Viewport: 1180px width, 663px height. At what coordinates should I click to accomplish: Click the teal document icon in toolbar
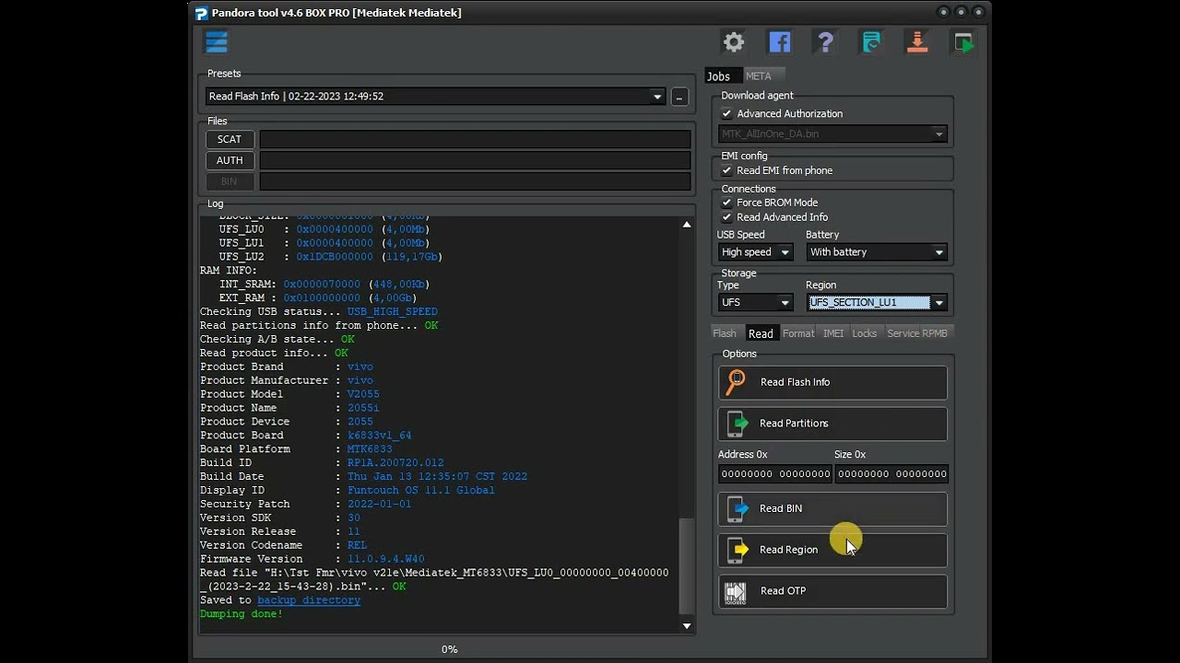[x=871, y=41]
